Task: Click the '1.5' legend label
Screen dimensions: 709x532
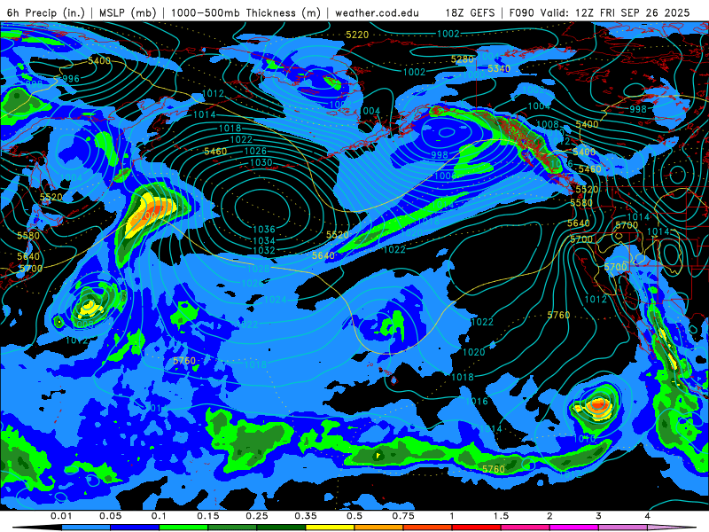Action: click(x=501, y=516)
